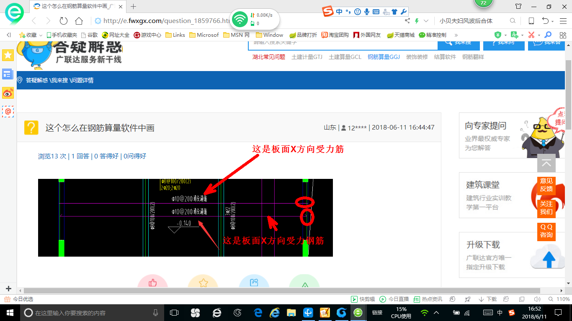Open the Microsof bookmark folder
Viewport: 572px width, 321px height.
pos(204,35)
